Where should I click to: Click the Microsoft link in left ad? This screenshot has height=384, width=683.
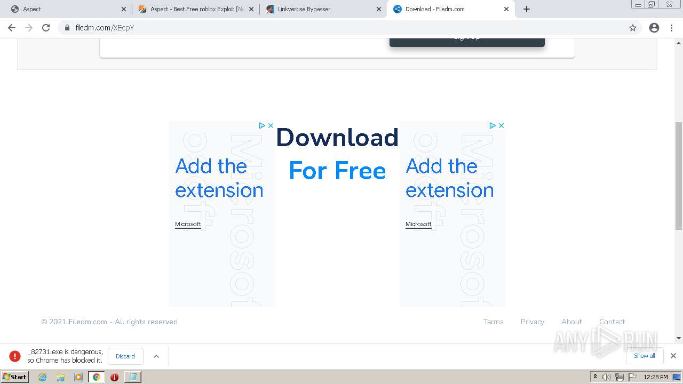(x=188, y=224)
